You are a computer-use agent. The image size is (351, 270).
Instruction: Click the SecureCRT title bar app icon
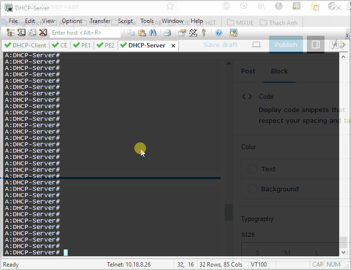[9, 8]
